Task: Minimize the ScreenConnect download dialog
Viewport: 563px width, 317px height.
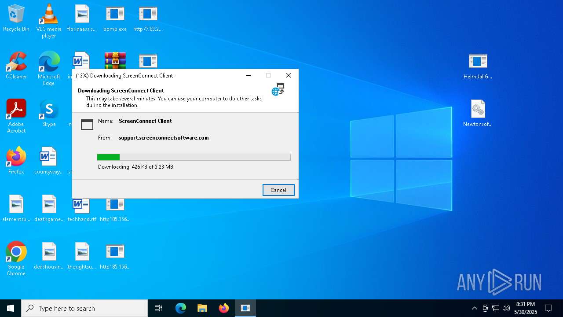Action: pyautogui.click(x=249, y=75)
